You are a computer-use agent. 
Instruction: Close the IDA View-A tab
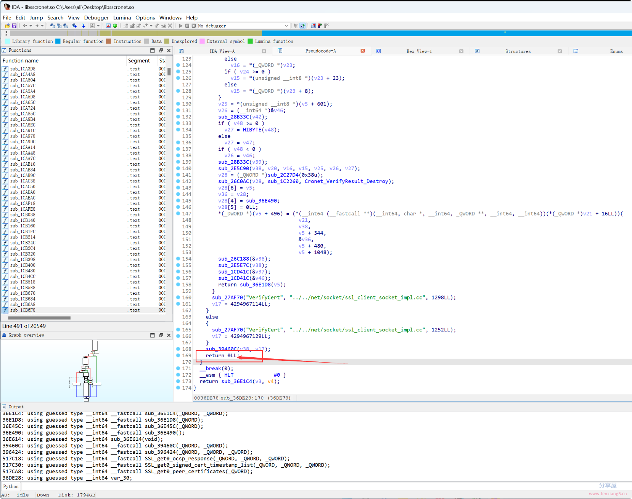tap(264, 51)
